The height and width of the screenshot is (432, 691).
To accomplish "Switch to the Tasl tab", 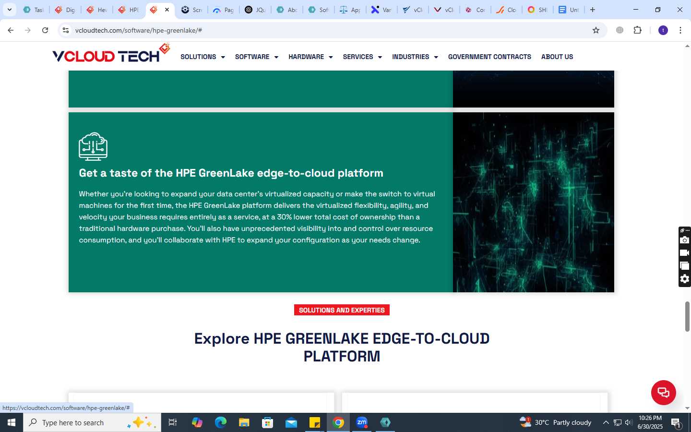I will click(33, 10).
